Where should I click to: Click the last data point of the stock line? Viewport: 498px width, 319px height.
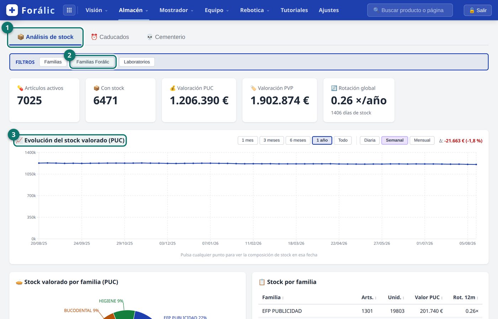point(476,164)
